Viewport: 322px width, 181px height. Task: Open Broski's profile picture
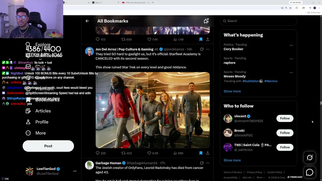[x=228, y=133]
